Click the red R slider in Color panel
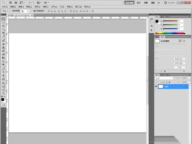The image size is (192, 144). point(170,21)
